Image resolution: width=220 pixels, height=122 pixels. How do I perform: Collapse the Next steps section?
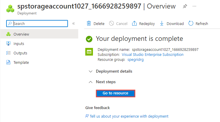tap(91, 82)
